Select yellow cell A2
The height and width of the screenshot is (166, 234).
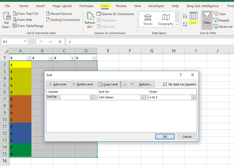coord(20,64)
